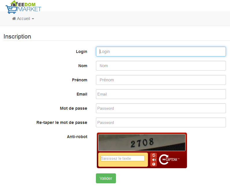The height and width of the screenshot is (187, 230).
Task: Click the reCAPTCHA logo
Action: pos(169,159)
